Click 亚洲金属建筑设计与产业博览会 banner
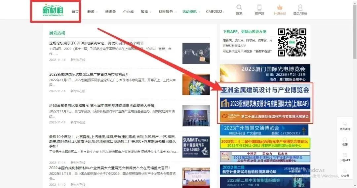357x188 pixels. (265, 90)
